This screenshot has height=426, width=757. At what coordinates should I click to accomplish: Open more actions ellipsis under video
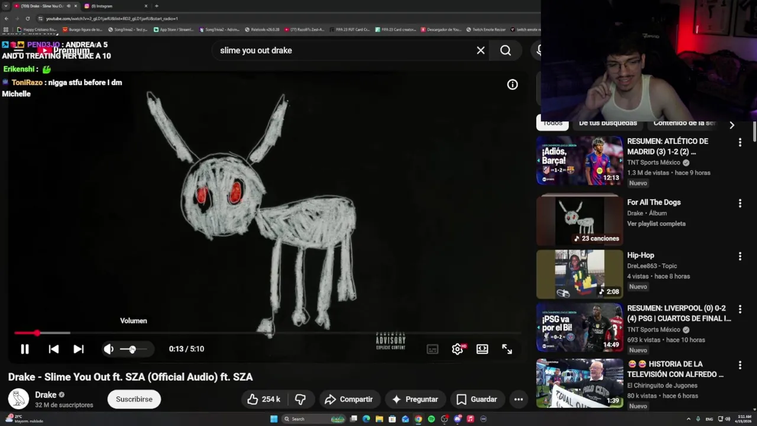[x=518, y=399]
